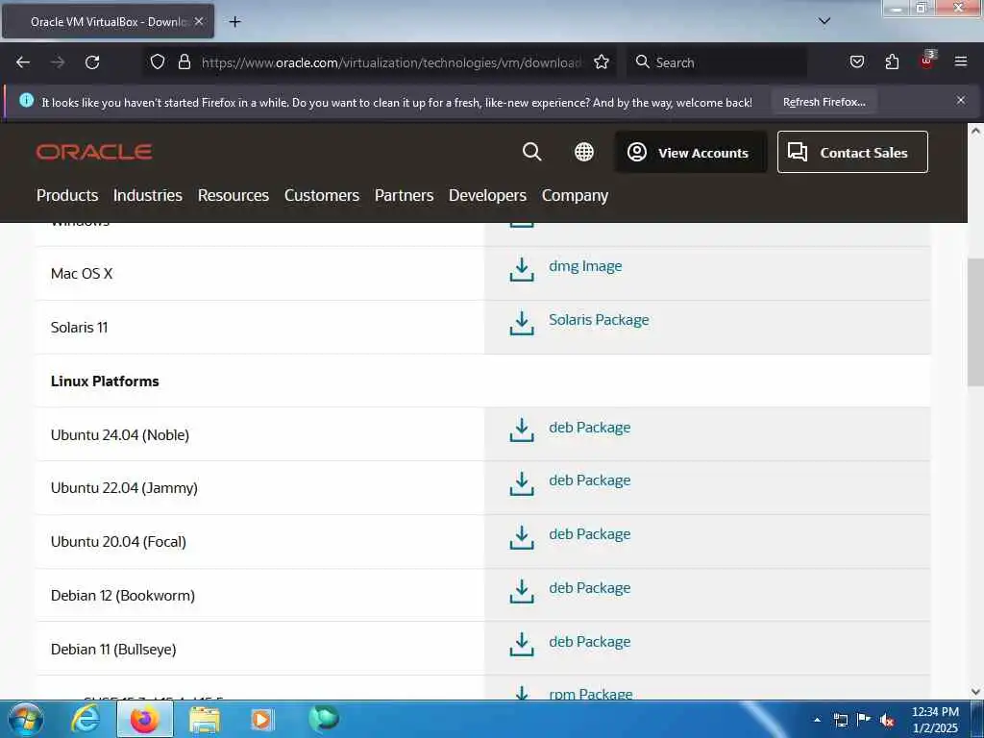Click the Oracle logo
984x738 pixels.
[x=94, y=152]
